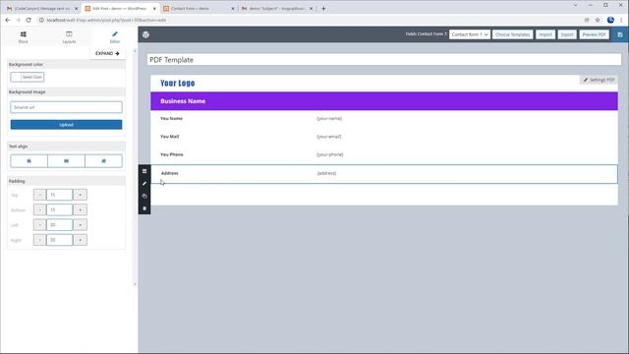The height and width of the screenshot is (354, 629).
Task: Click the [address] placeholder text
Action: pos(326,173)
